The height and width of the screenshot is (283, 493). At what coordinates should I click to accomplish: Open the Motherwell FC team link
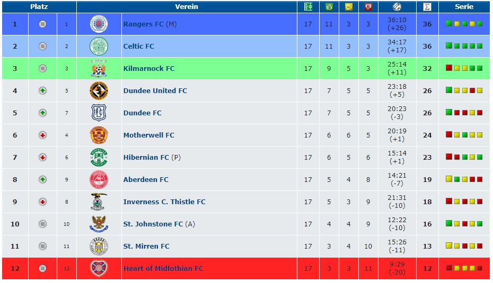(149, 135)
